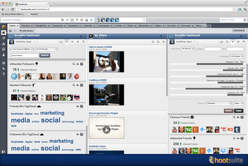The image size is (248, 166).
Task: Expand the profile picker dropdown arrow
Action: (144, 20)
